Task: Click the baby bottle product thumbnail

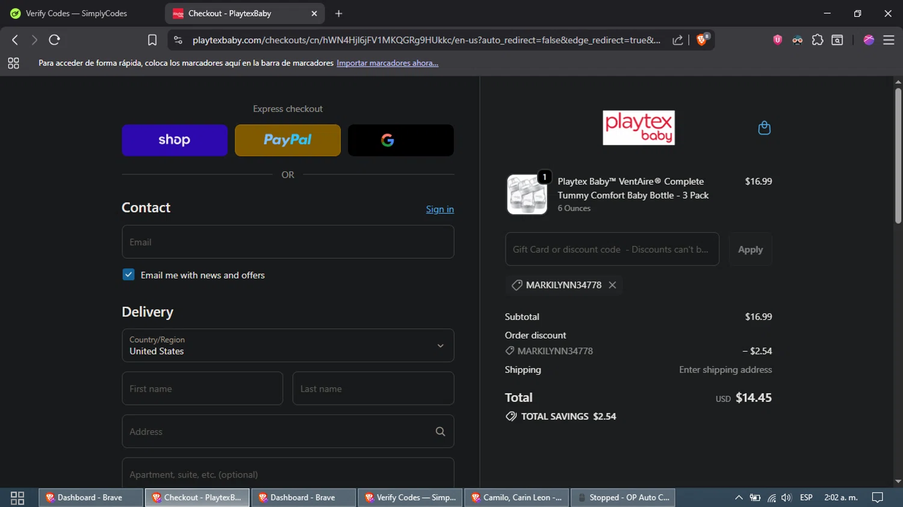Action: coord(527,194)
